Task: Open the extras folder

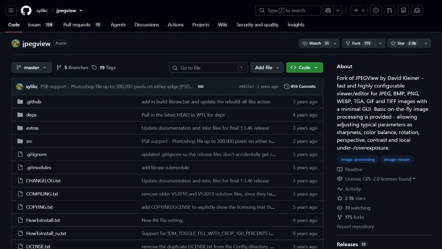Action: click(x=32, y=128)
